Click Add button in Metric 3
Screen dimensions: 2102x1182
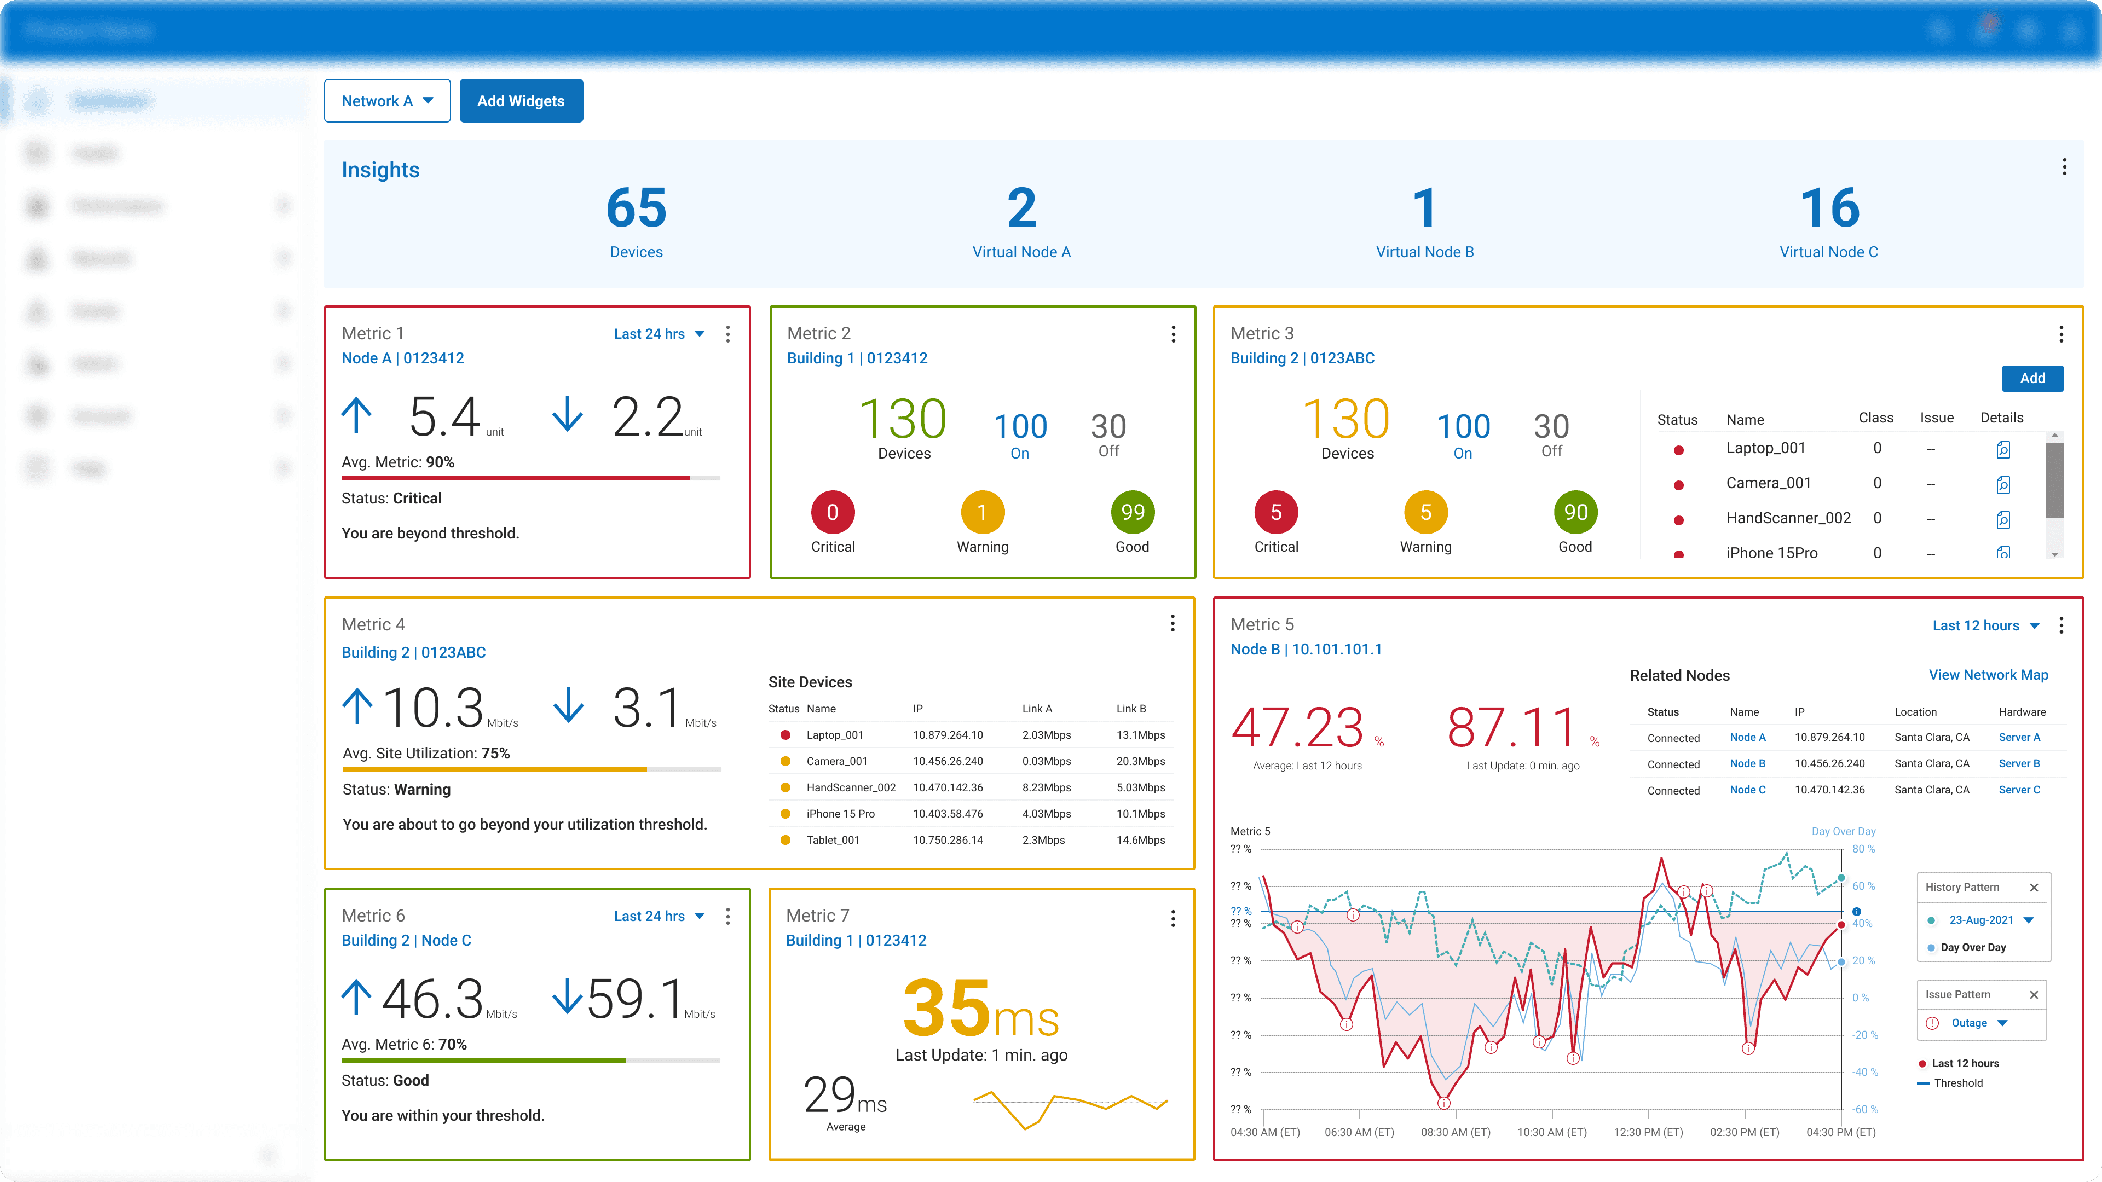pos(2032,379)
